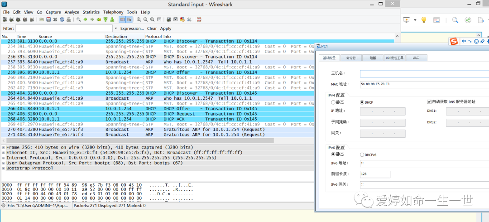
Task: Click lightbulb icon in background window
Action: click(423, 20)
